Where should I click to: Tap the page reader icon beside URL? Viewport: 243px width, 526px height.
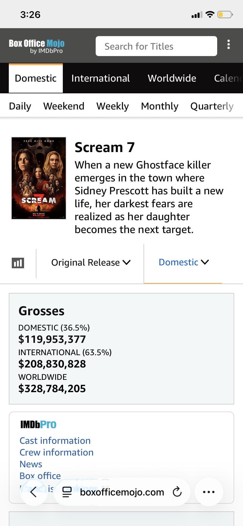pyautogui.click(x=67, y=492)
